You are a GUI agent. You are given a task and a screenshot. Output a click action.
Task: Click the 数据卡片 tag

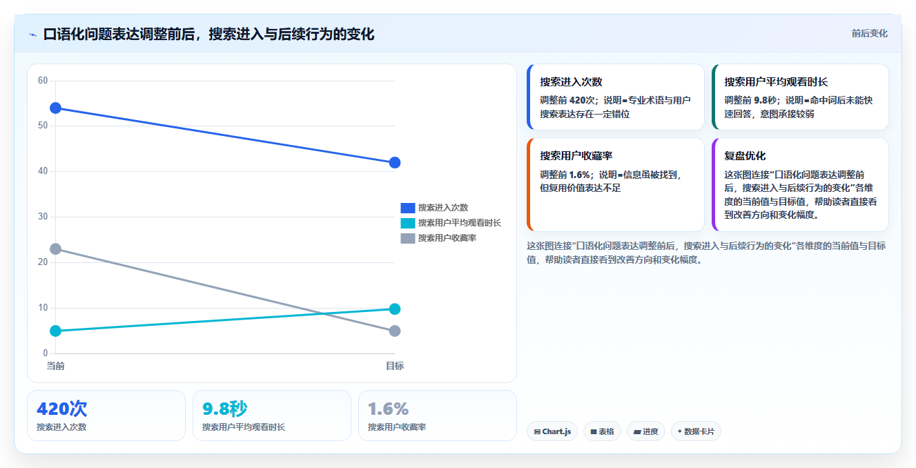click(696, 431)
